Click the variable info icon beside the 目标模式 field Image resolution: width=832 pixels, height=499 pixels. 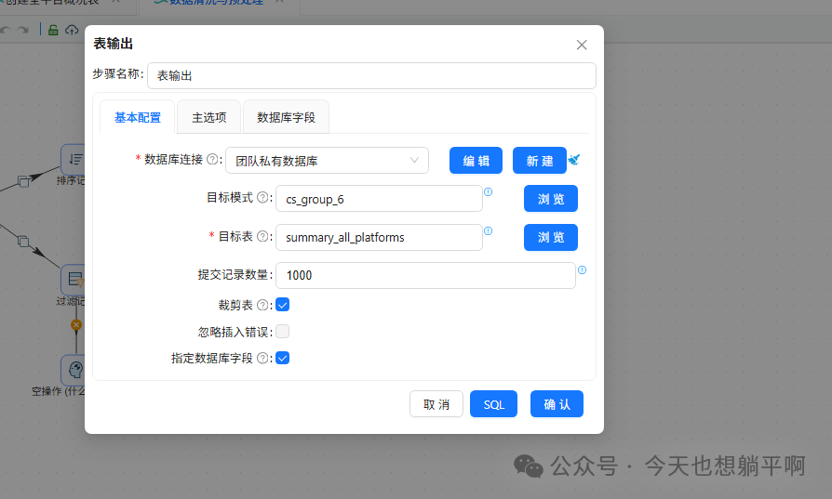coord(489,191)
